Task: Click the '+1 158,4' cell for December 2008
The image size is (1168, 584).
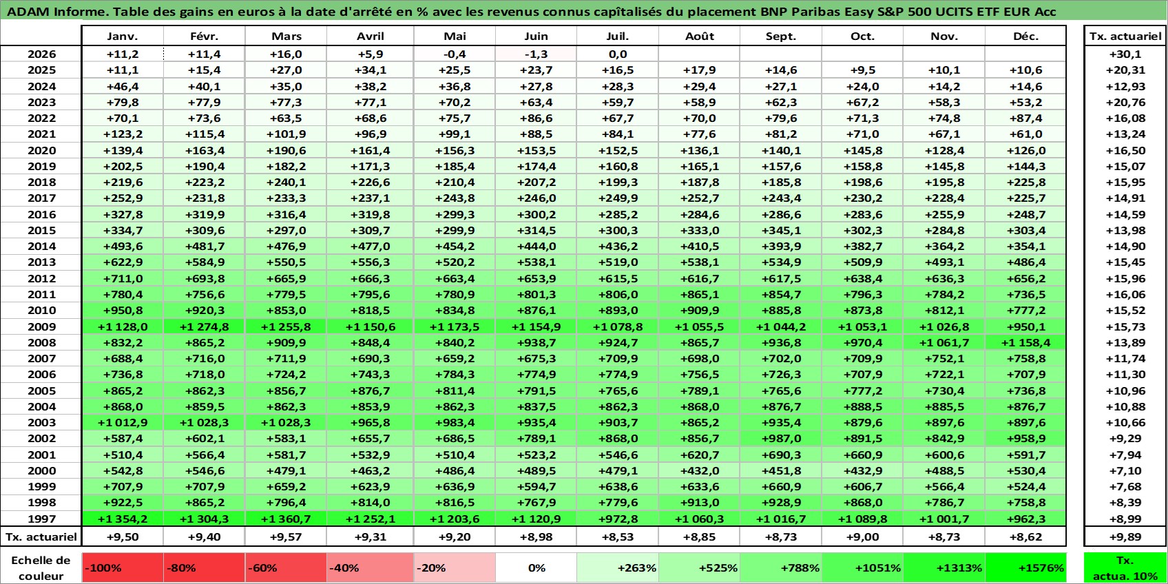Action: click(x=1025, y=342)
